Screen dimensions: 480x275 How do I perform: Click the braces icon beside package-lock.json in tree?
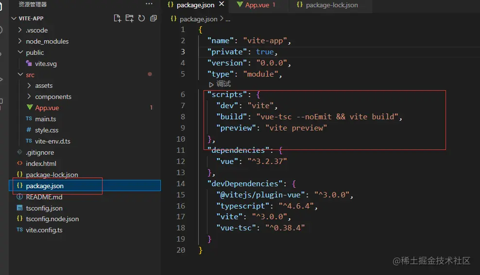tap(19, 174)
